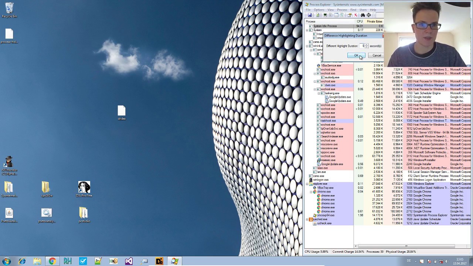Toggle the Show Lower Pane toolbar icon
473x266 pixels.
(336, 15)
